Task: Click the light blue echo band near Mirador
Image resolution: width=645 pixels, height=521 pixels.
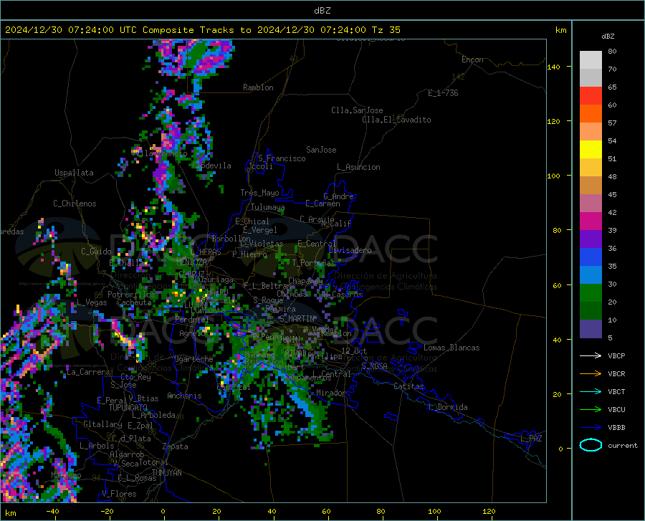Action: tap(301, 402)
